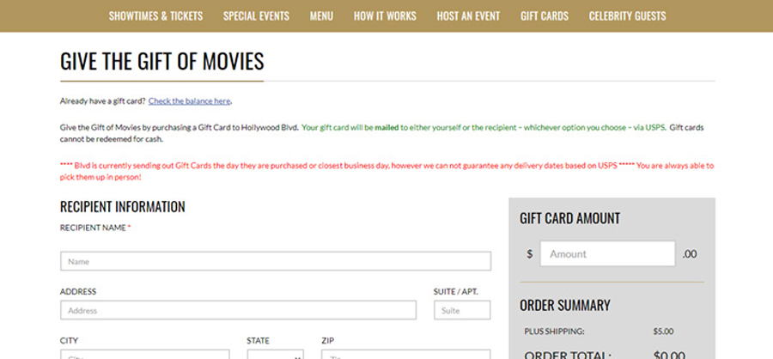The height and width of the screenshot is (359, 773).
Task: Focus the Suite / Apt. field
Action: click(462, 310)
